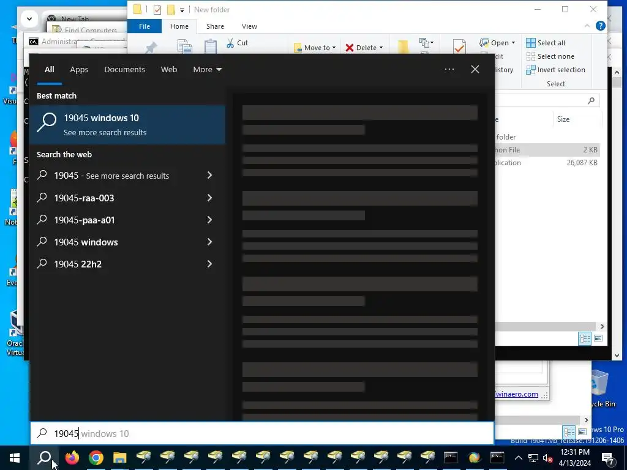Click Invert selection in Explorer ribbon

[555, 70]
